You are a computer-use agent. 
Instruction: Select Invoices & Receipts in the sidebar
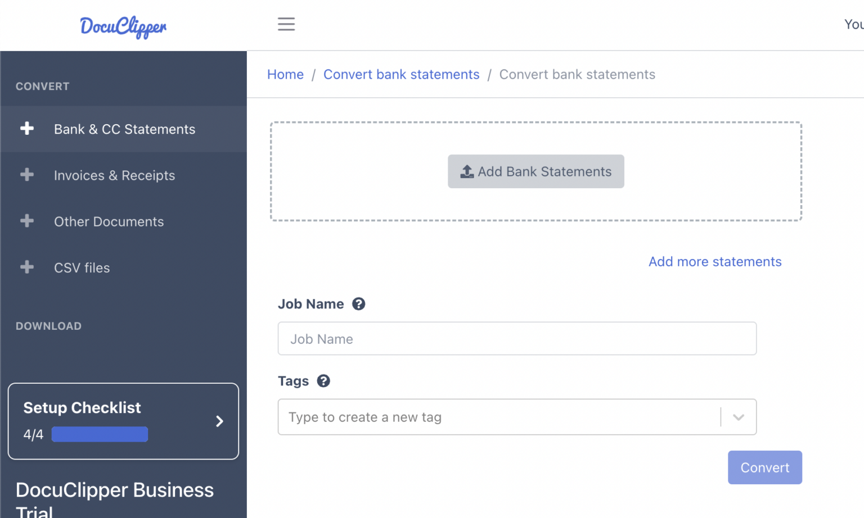(114, 175)
